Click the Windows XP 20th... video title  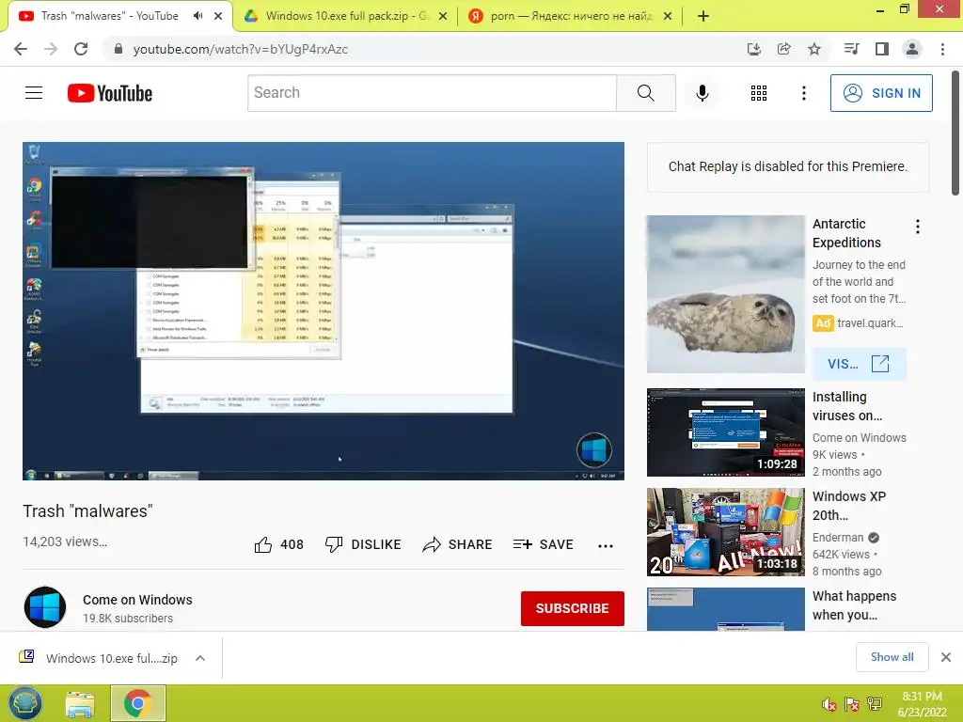point(849,505)
